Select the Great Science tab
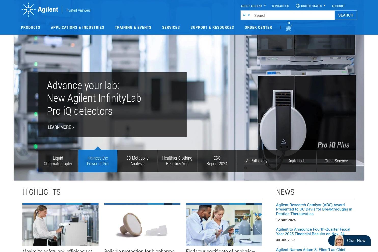 pyautogui.click(x=336, y=161)
